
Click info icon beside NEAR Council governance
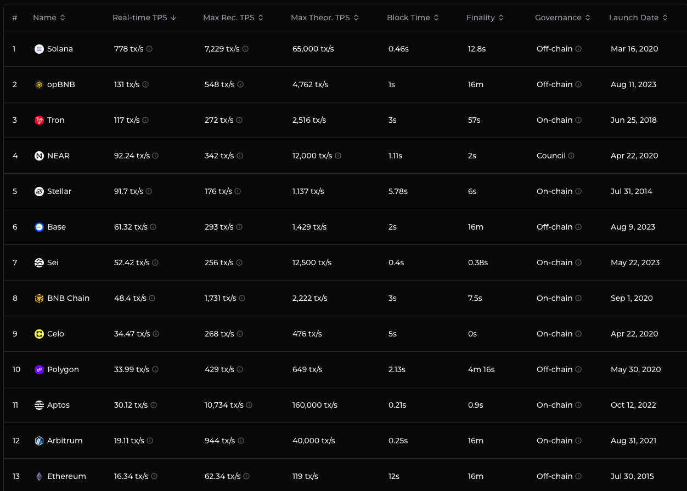[571, 156]
